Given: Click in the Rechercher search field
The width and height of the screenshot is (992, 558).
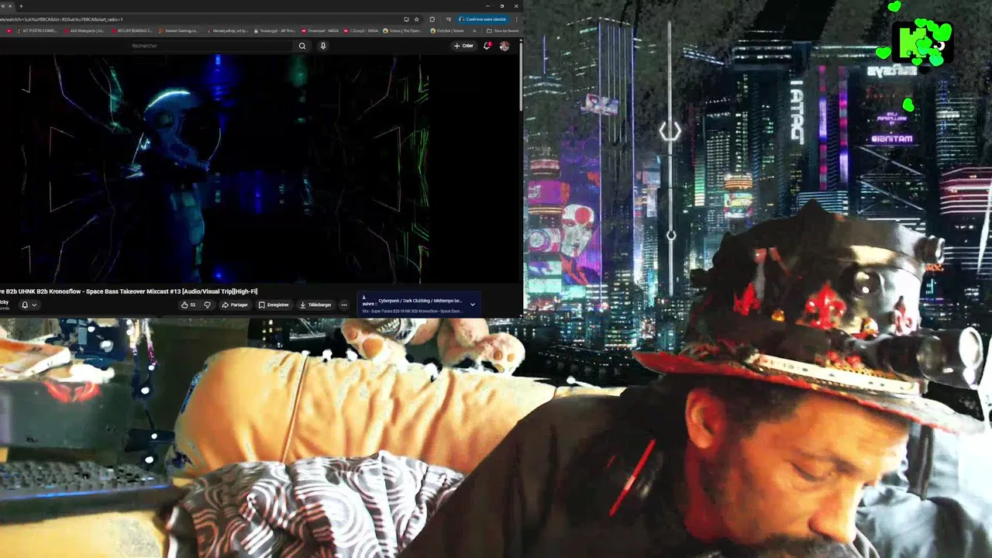Looking at the screenshot, I should pos(209,46).
